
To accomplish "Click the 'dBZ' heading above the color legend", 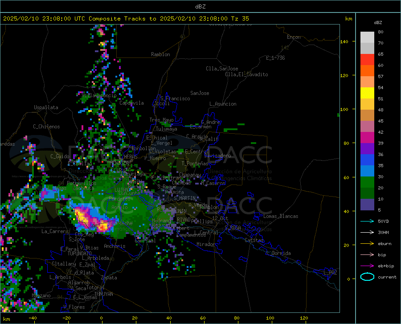I will click(378, 22).
